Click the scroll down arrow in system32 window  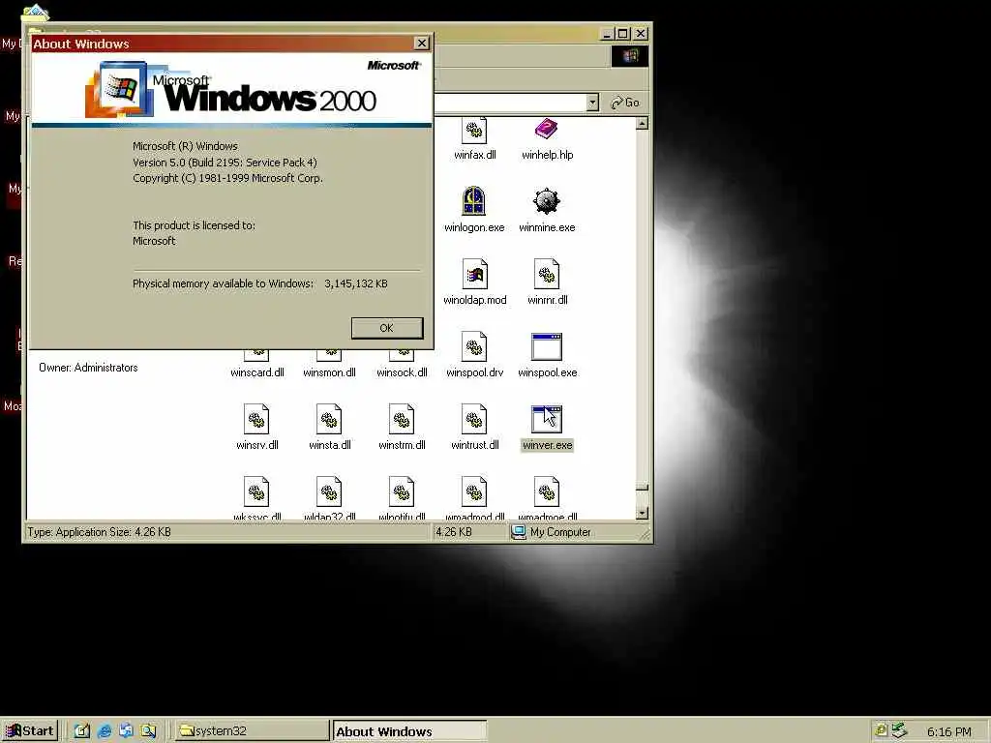click(x=642, y=513)
